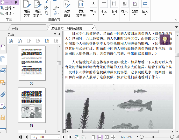This screenshot has height=140, width=179.
Task: Open the security lock panel
Action: (x=3, y=117)
